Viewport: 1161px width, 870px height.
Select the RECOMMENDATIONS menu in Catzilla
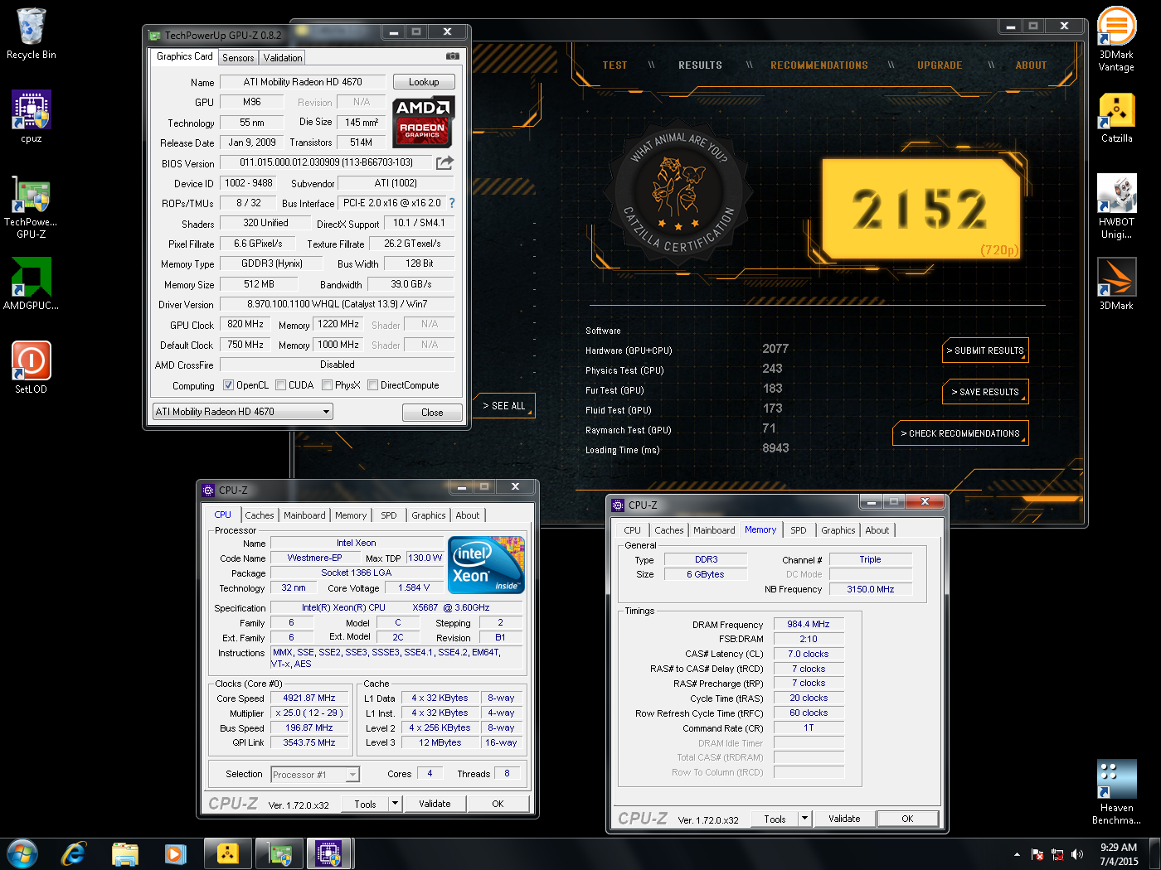click(819, 65)
